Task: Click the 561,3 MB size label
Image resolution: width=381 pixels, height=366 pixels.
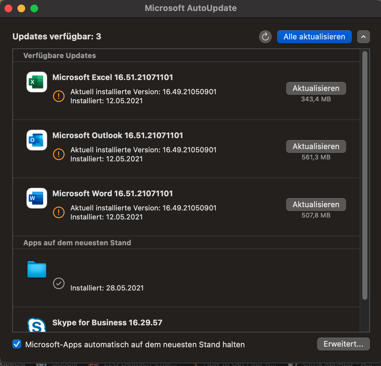Action: [316, 157]
